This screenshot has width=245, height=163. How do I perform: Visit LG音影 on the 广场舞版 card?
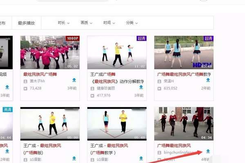click(x=36, y=160)
